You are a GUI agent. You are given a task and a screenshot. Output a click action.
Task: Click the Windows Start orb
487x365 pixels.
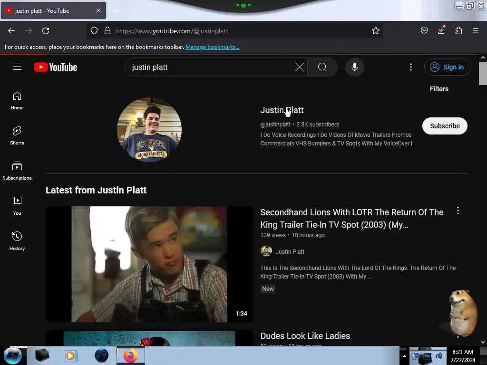point(13,355)
